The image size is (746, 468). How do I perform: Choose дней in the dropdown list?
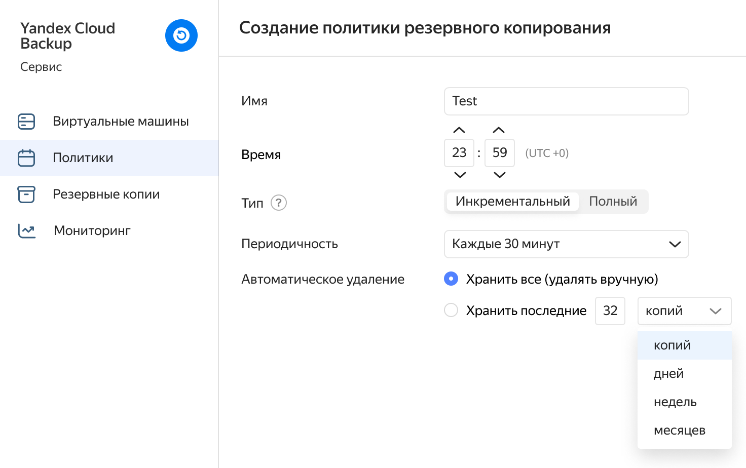click(685, 374)
